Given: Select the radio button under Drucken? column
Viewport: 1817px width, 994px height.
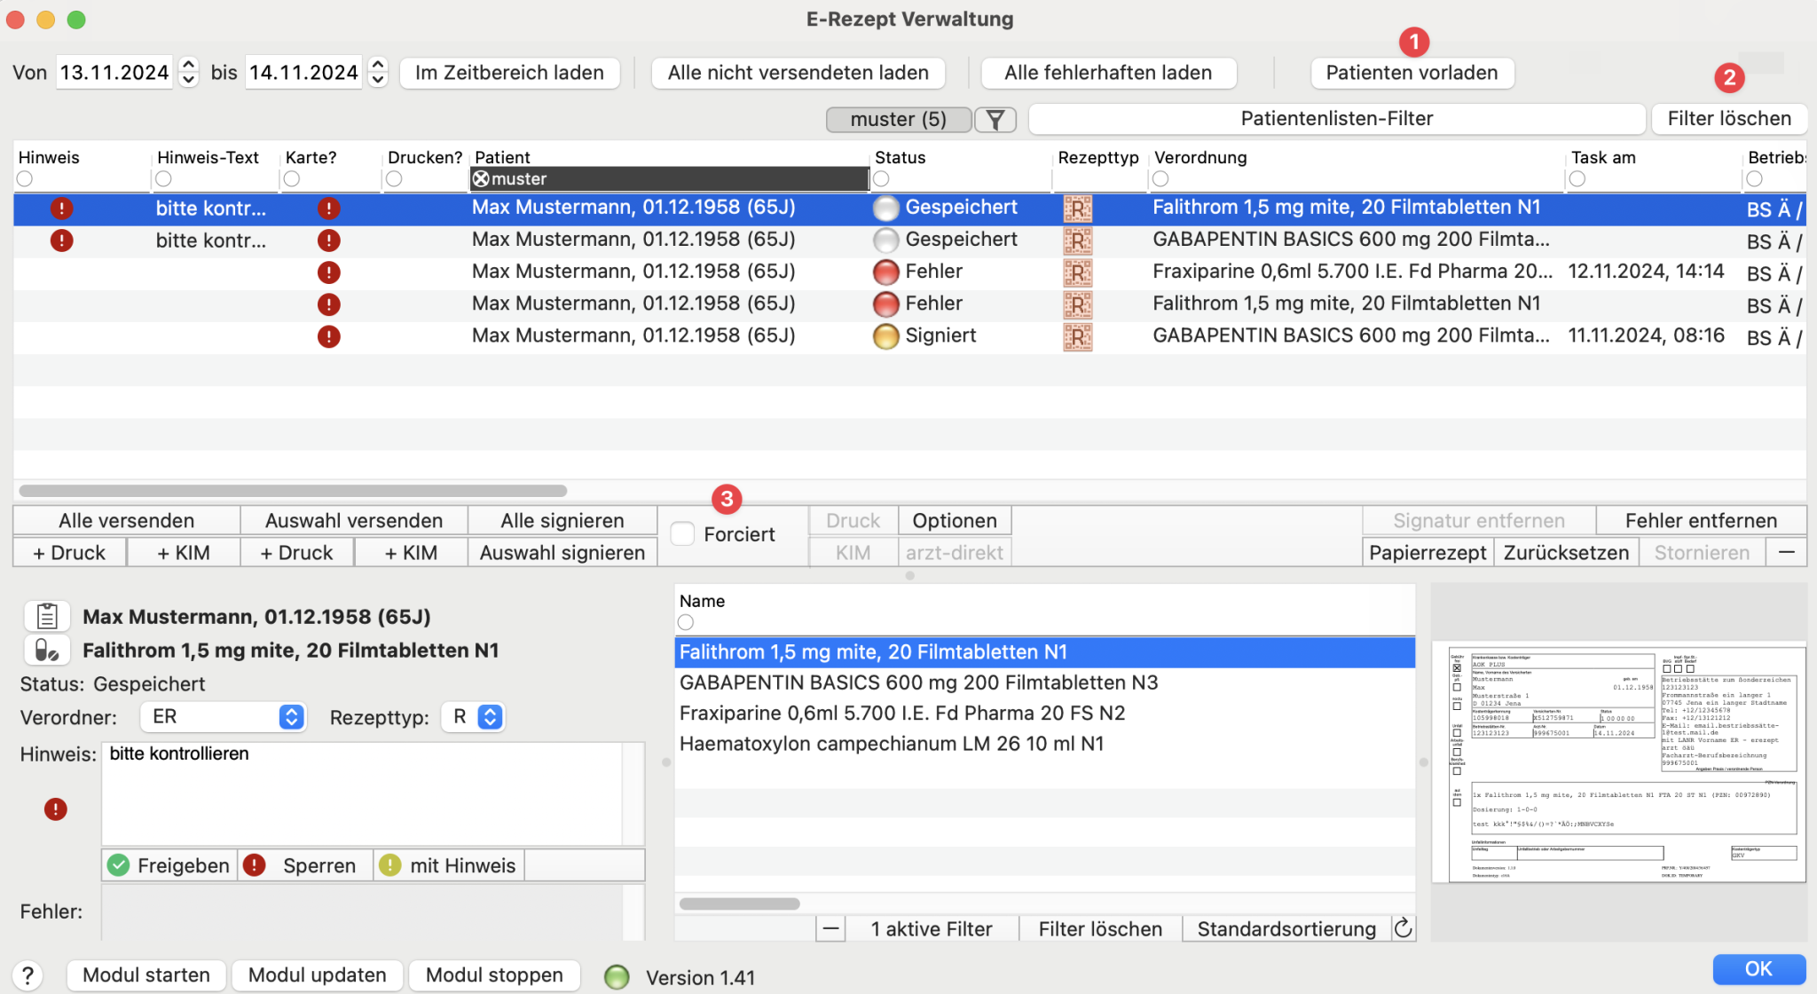Looking at the screenshot, I should tap(394, 178).
